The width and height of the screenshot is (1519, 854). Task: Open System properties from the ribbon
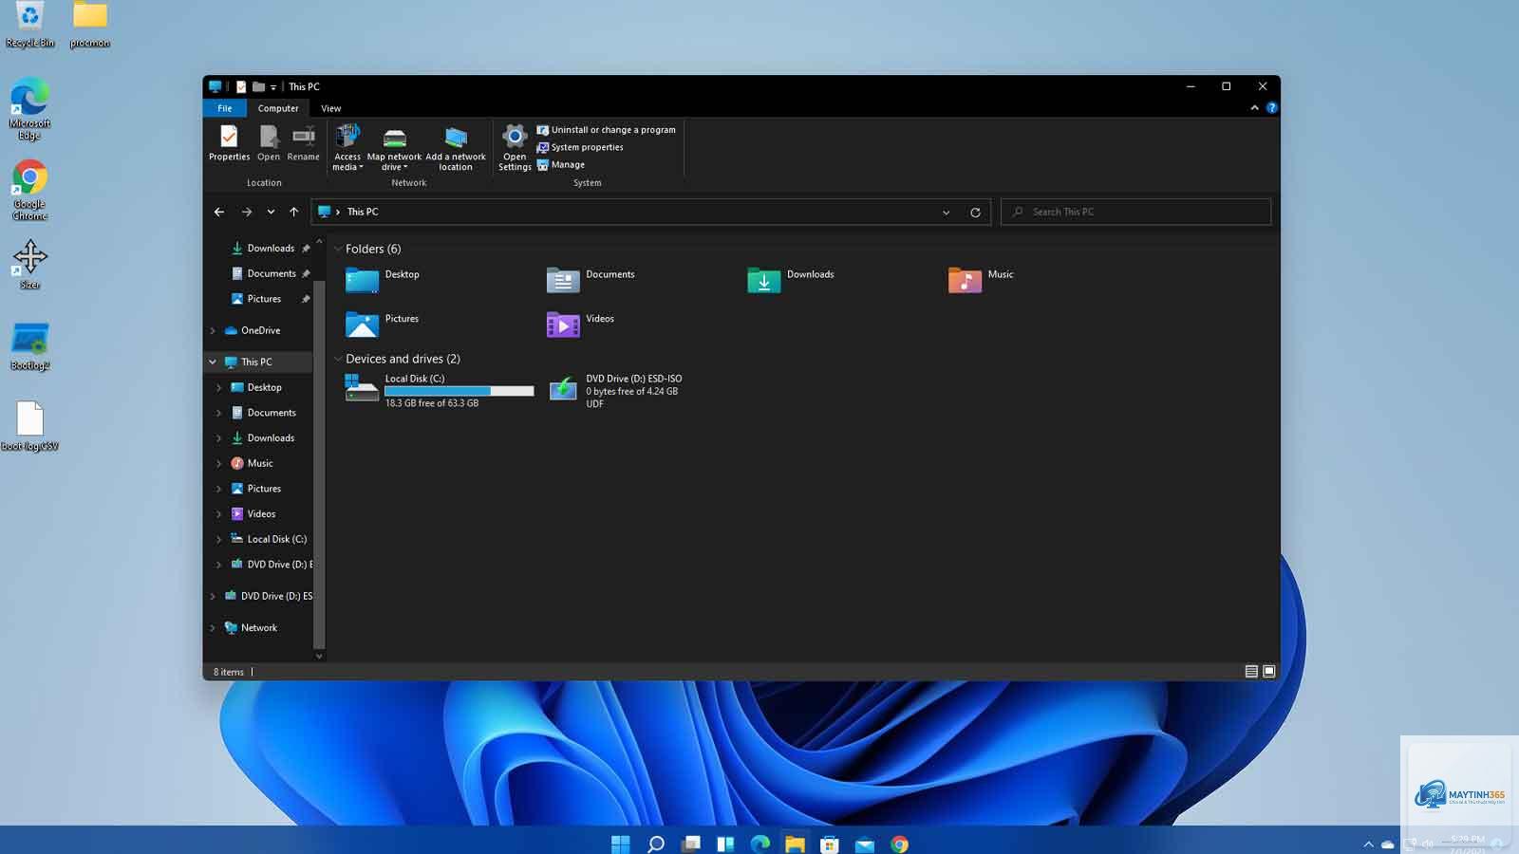[580, 147]
